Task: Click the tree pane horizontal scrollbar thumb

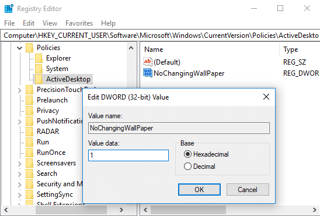Action: pos(71,210)
